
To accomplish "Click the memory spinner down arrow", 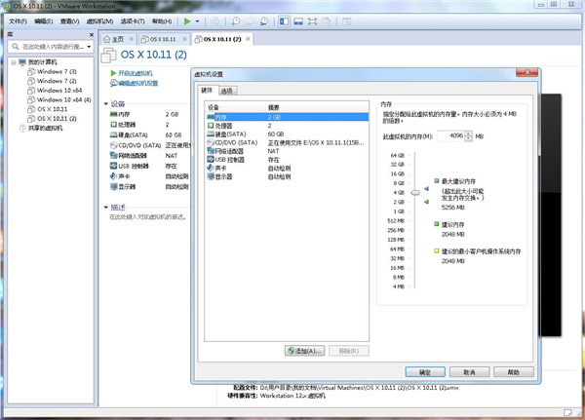I will [x=469, y=138].
